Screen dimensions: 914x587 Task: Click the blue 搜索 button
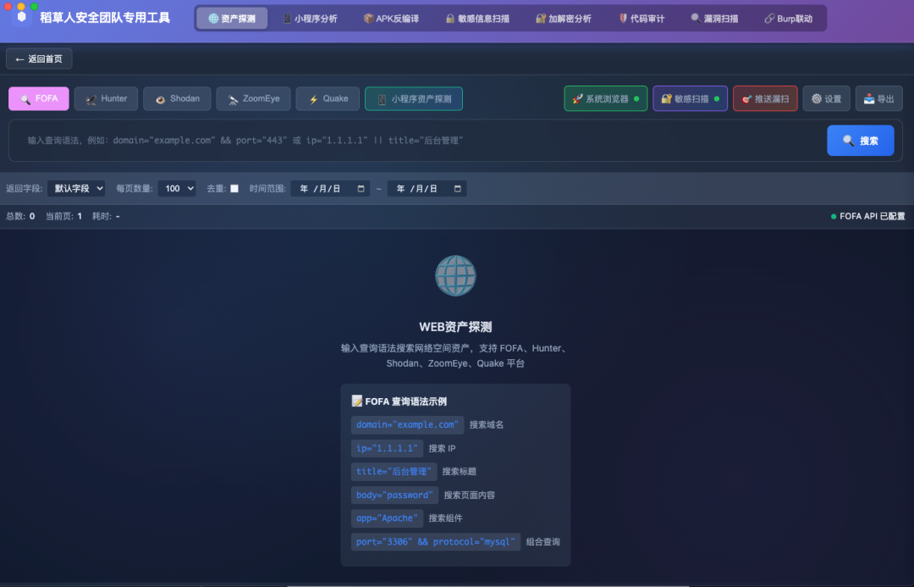861,141
